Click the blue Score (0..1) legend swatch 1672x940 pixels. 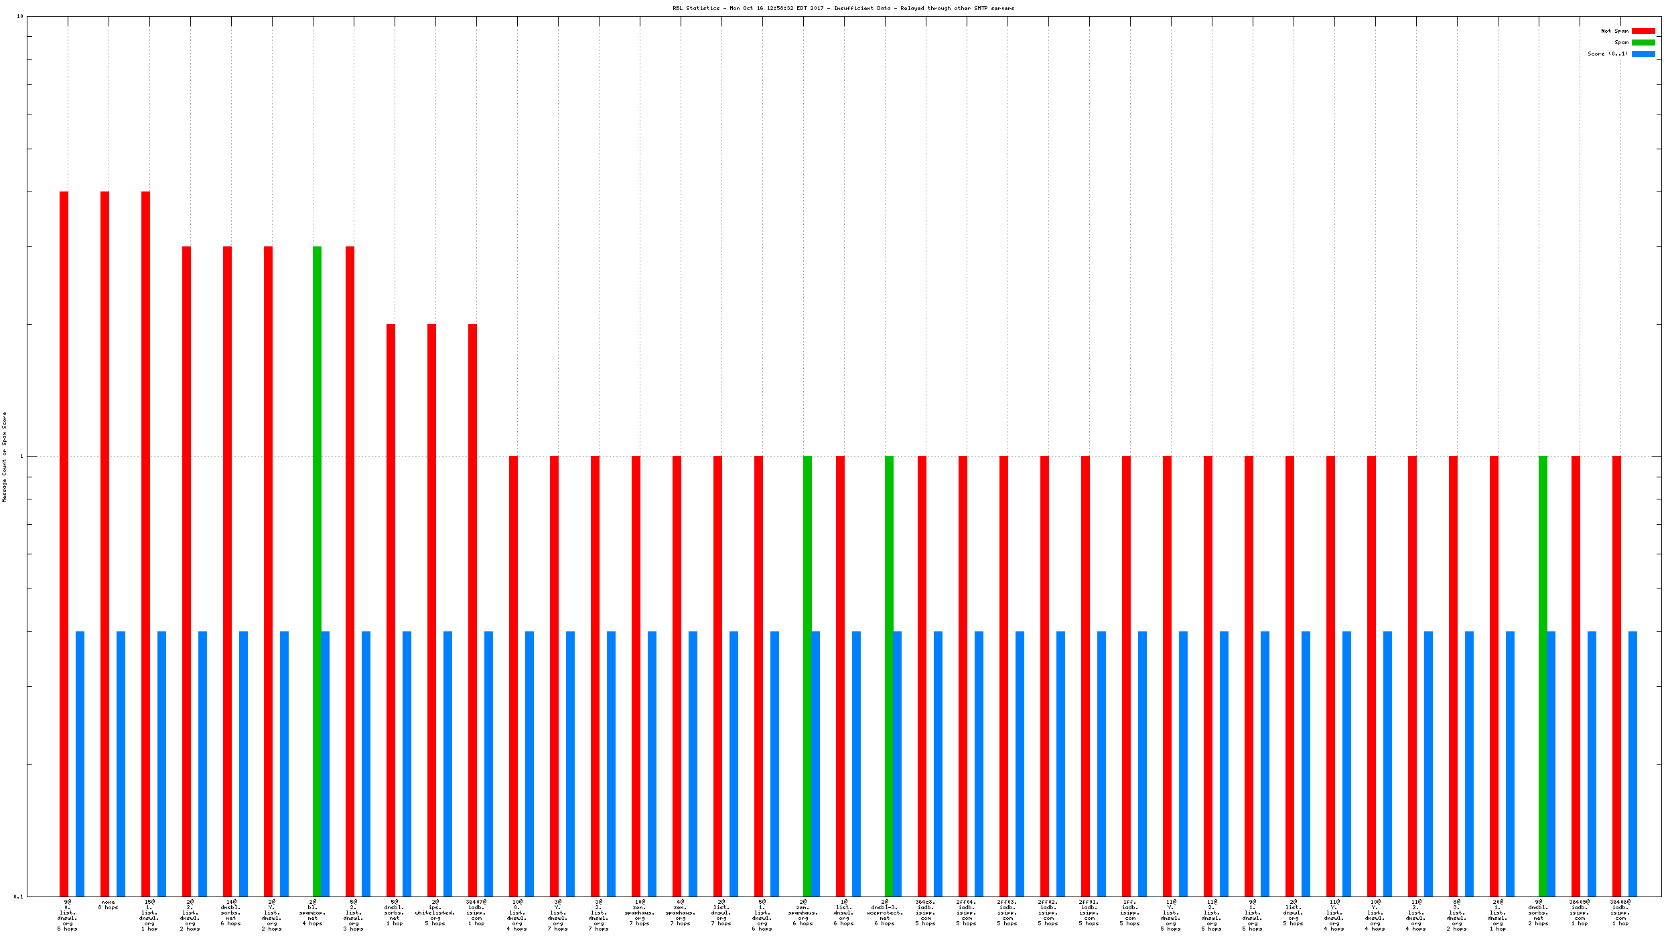(x=1643, y=54)
